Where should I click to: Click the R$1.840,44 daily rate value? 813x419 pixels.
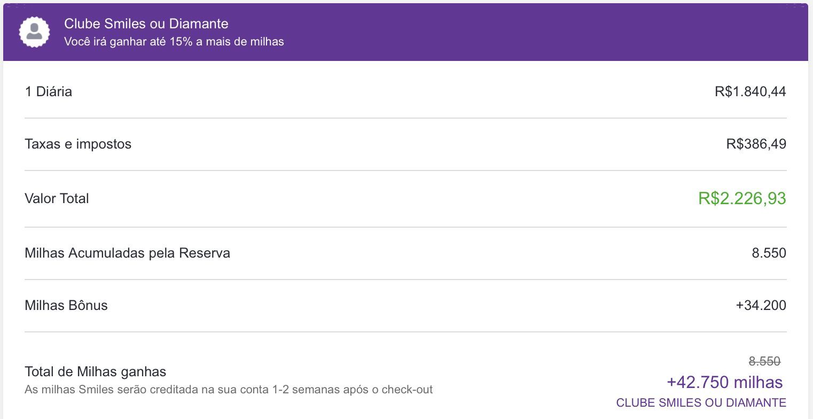pos(751,91)
